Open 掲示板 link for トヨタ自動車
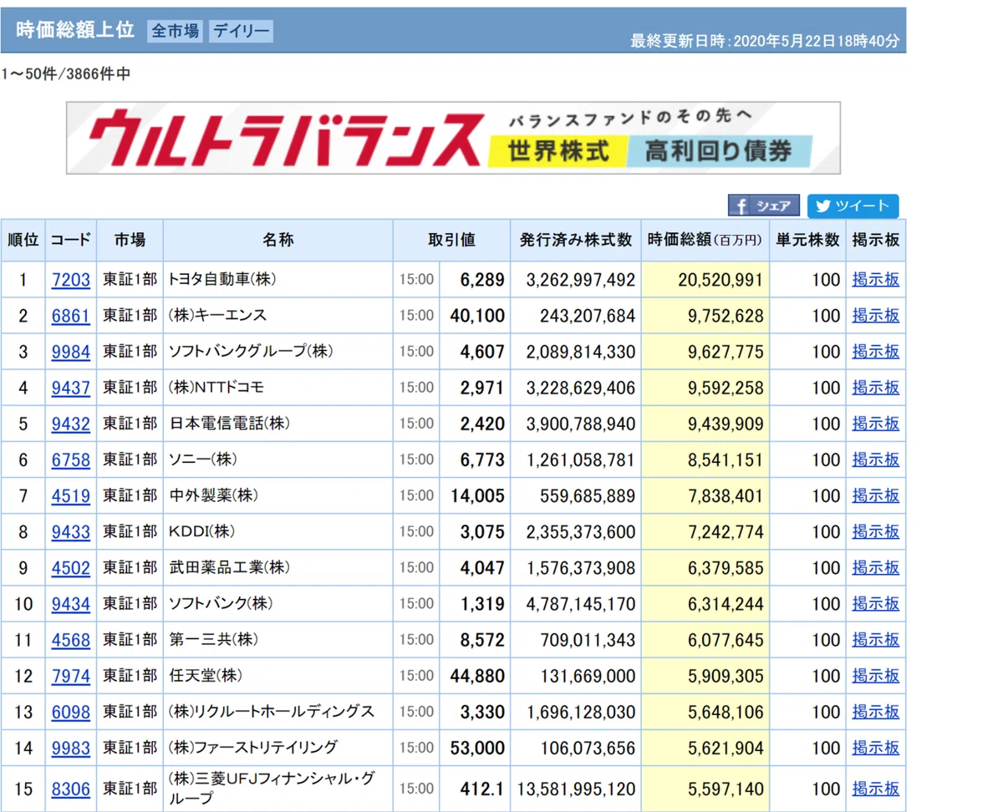The image size is (1003, 812). point(876,280)
